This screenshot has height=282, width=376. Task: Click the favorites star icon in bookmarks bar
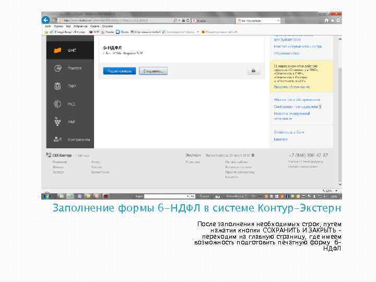pos(46,32)
